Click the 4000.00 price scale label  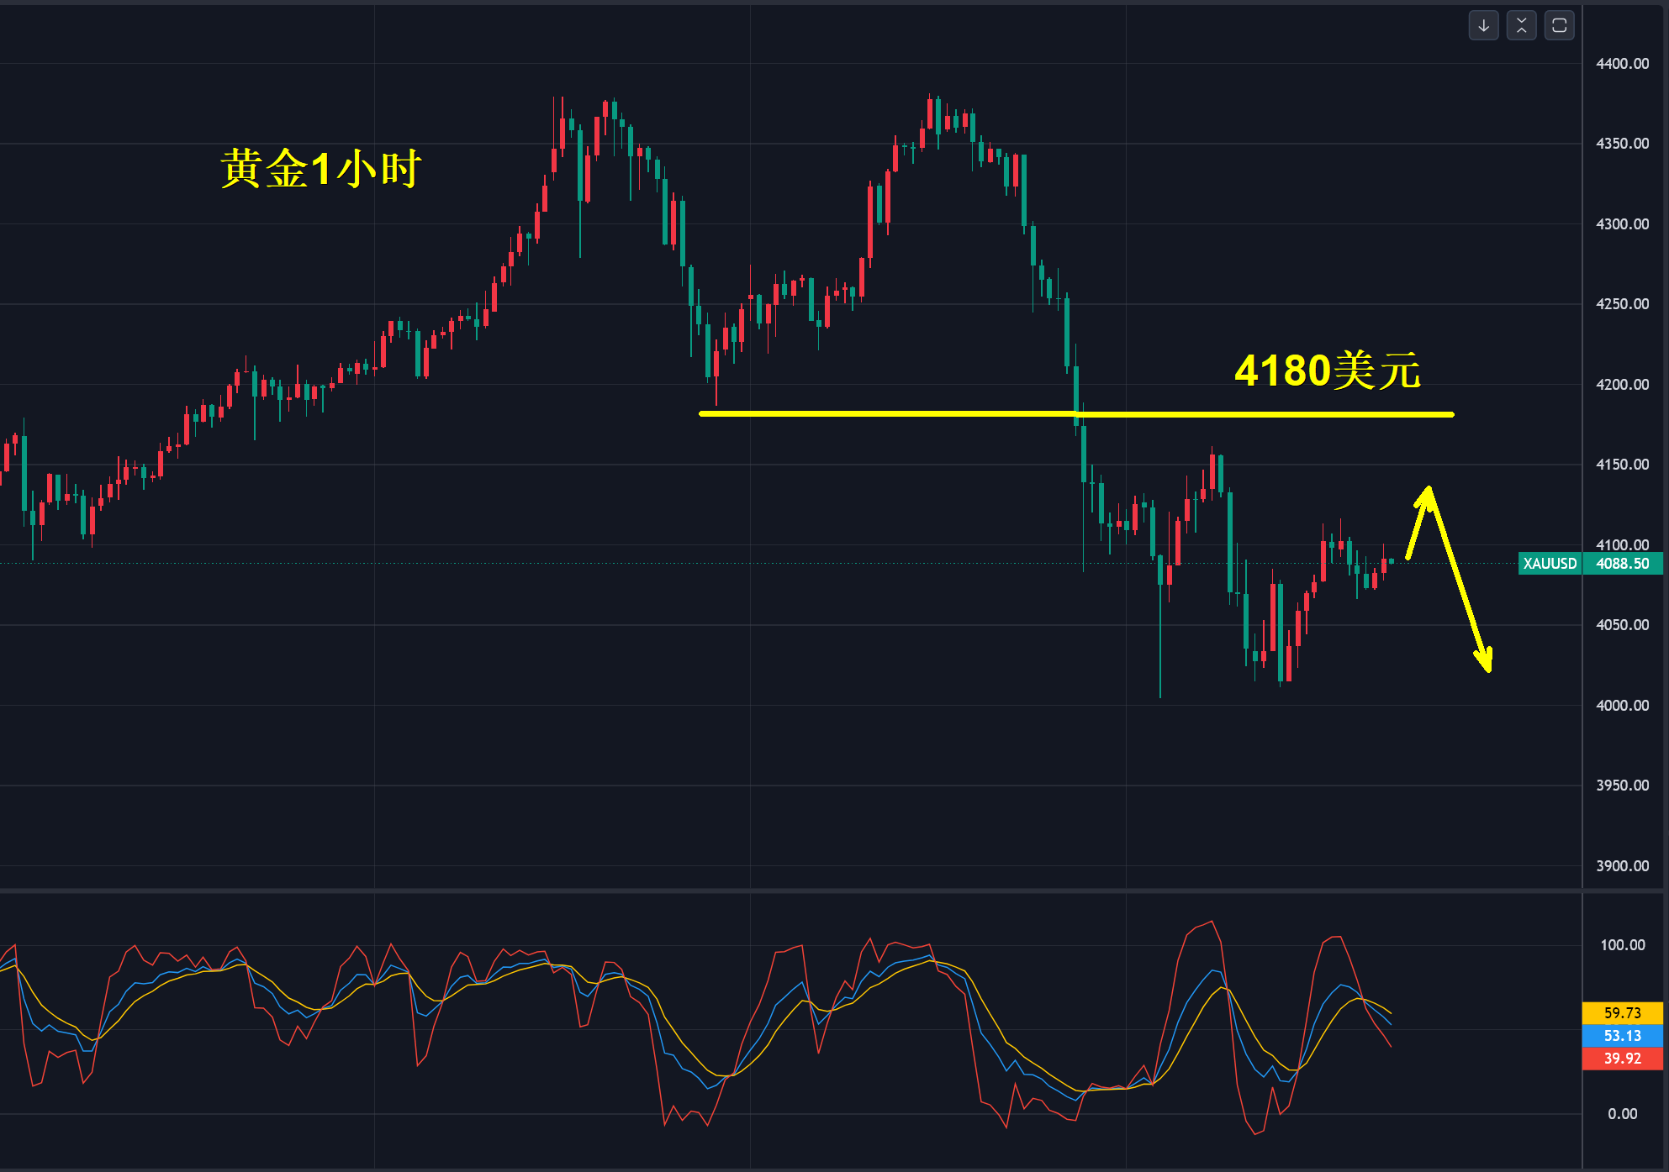coord(1622,706)
